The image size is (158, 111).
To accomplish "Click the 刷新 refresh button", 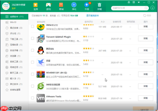I will (147, 16).
